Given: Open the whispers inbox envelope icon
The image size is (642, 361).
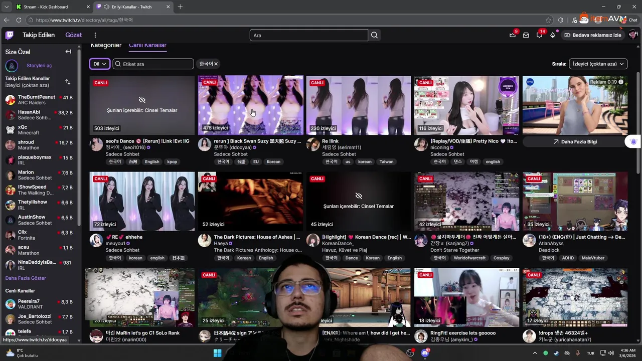Looking at the screenshot, I should (x=526, y=35).
